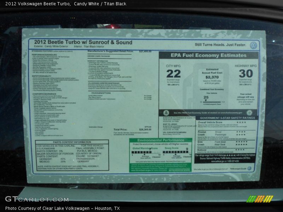This screenshot has height=212, width=283.
Task: Click the 'PERFORMANCE/HANDLING' heading
Action: (x=45, y=55)
